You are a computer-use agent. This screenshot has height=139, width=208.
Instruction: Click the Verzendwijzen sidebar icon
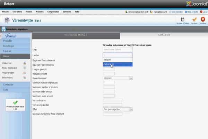click(x=25, y=73)
